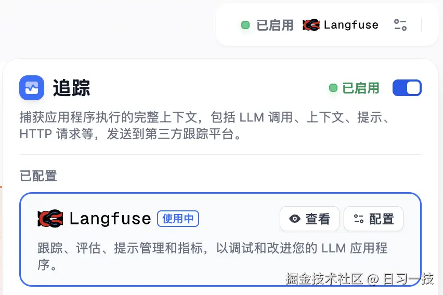Open 配置 for Langfuse provider
Viewport: 443px width, 295px height.
[373, 219]
